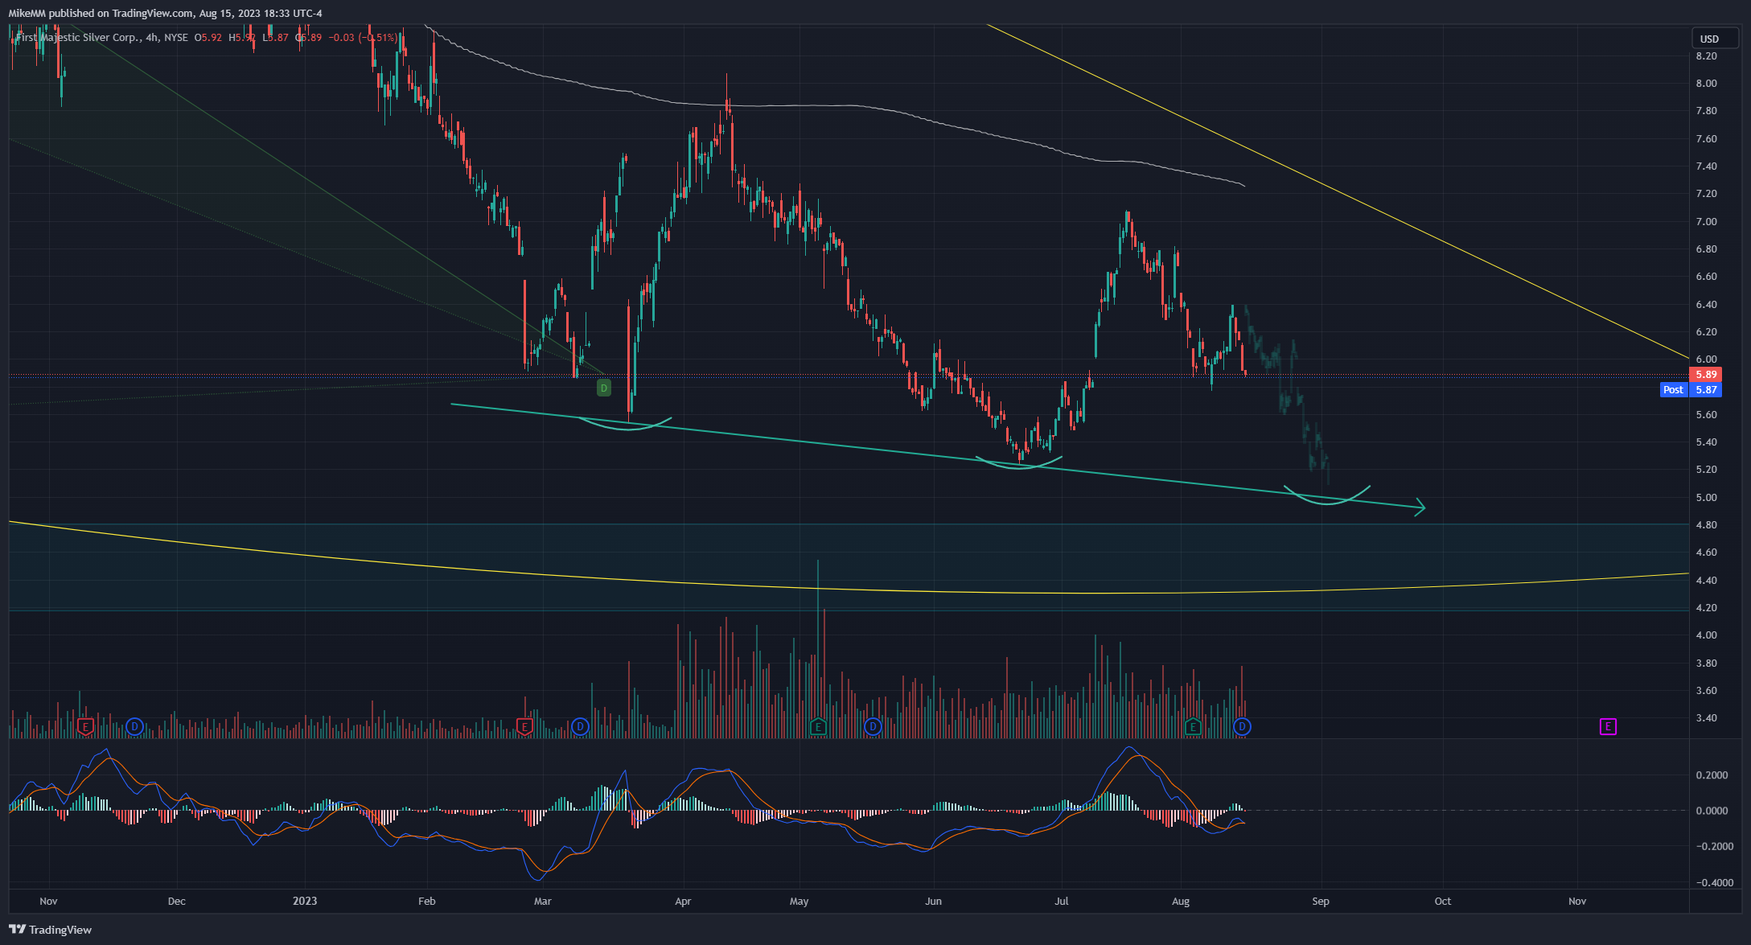Image resolution: width=1751 pixels, height=945 pixels.
Task: Click the 0.0000 MACD axis label
Action: 1712,811
